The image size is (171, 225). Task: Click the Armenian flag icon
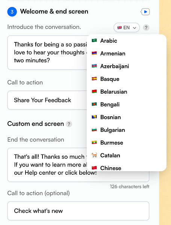pos(94,53)
